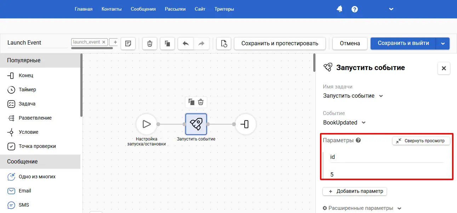The width and height of the screenshot is (457, 213).
Task: Click the Parameters help tooltip icon
Action: 358,140
